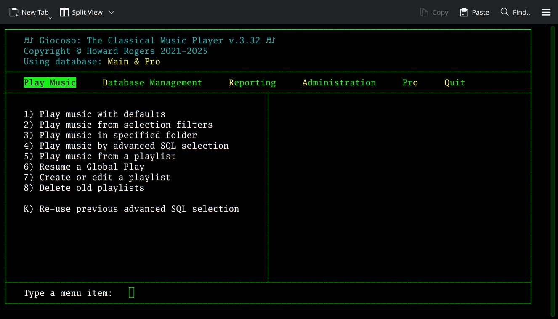
Task: Open the hamburger menu
Action: pyautogui.click(x=546, y=12)
